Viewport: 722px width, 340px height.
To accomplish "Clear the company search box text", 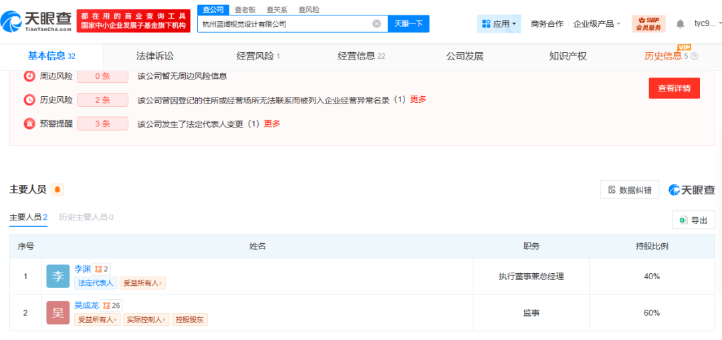I will click(x=376, y=24).
